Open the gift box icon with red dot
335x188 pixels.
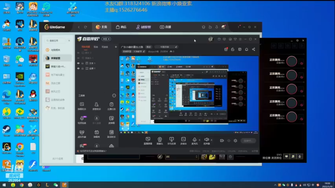[x=226, y=49]
